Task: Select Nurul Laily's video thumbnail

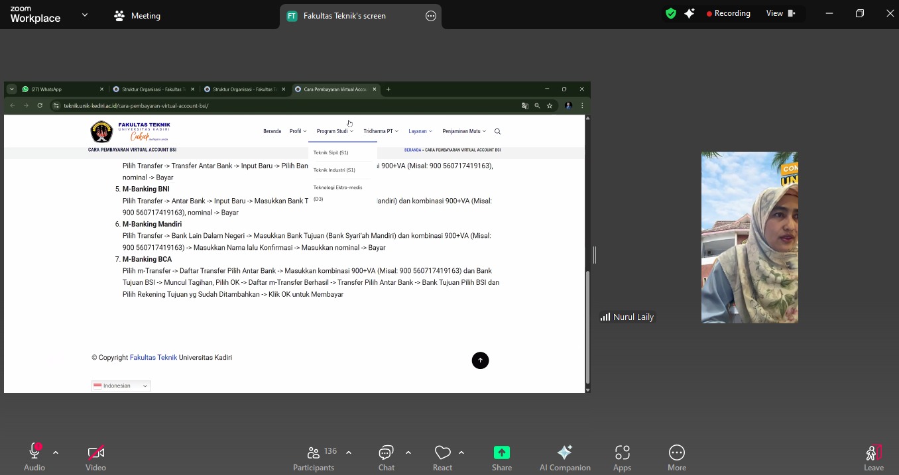Action: [749, 237]
